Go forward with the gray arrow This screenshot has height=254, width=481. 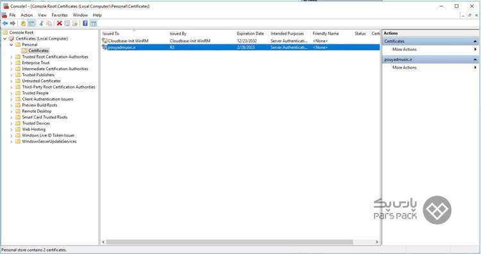[13, 23]
